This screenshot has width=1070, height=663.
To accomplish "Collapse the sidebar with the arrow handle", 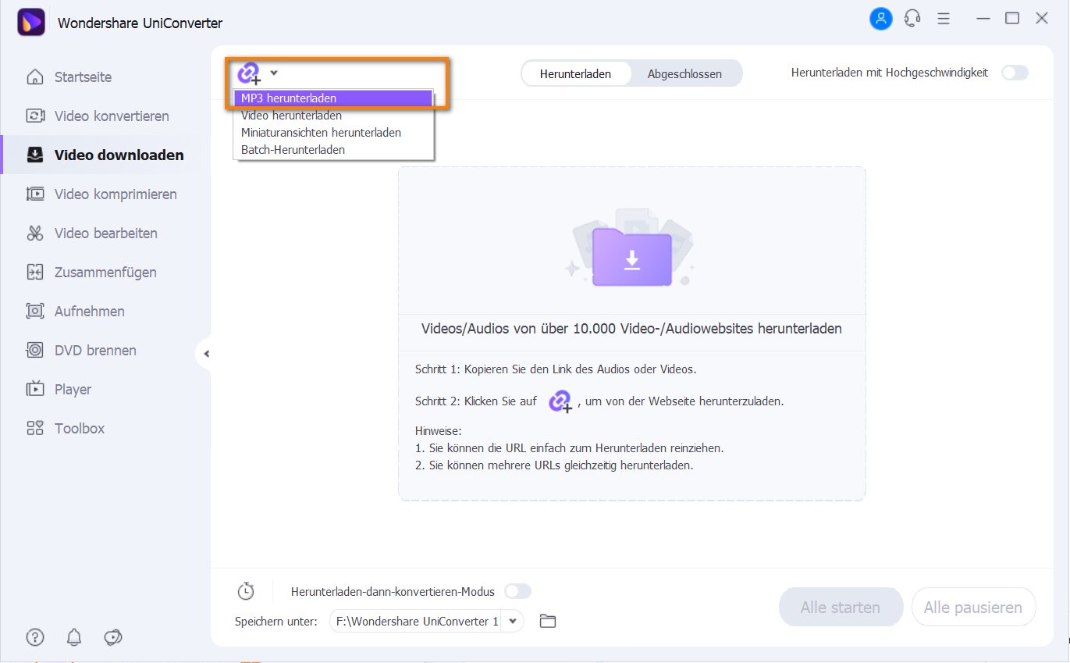I will click(206, 354).
